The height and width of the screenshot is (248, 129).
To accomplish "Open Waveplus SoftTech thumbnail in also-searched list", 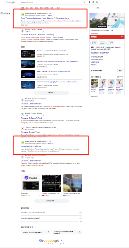I will [94, 83].
